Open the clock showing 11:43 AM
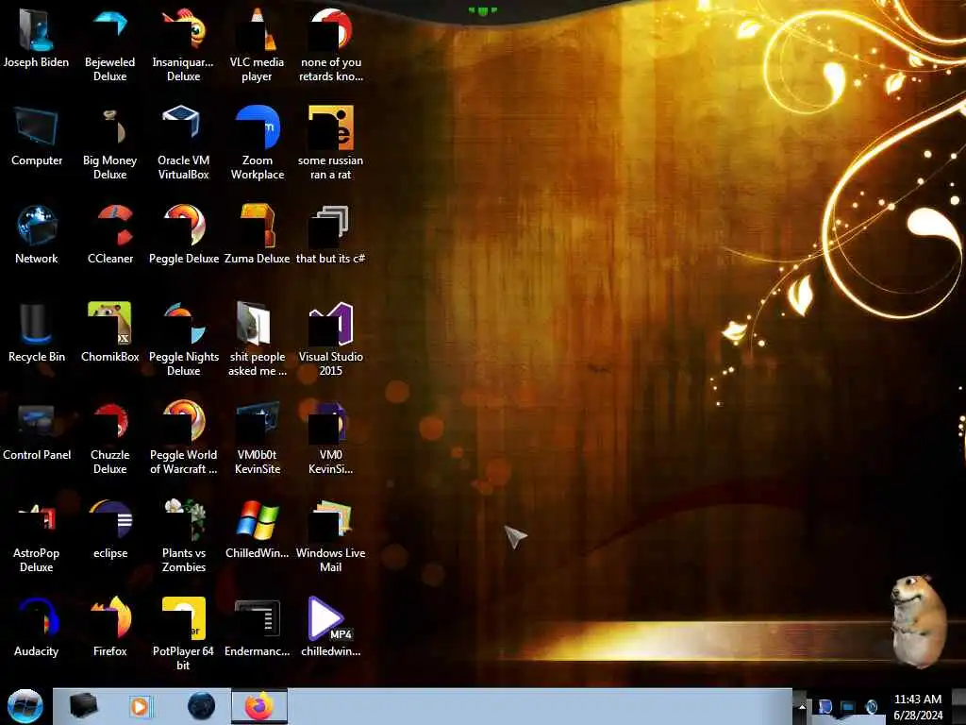The height and width of the screenshot is (725, 966). pyautogui.click(x=917, y=706)
